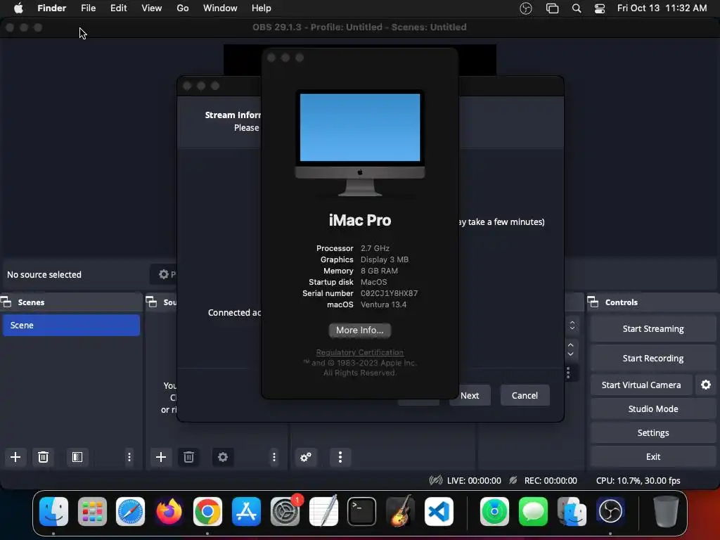Click Start Streaming in Controls

tap(653, 329)
